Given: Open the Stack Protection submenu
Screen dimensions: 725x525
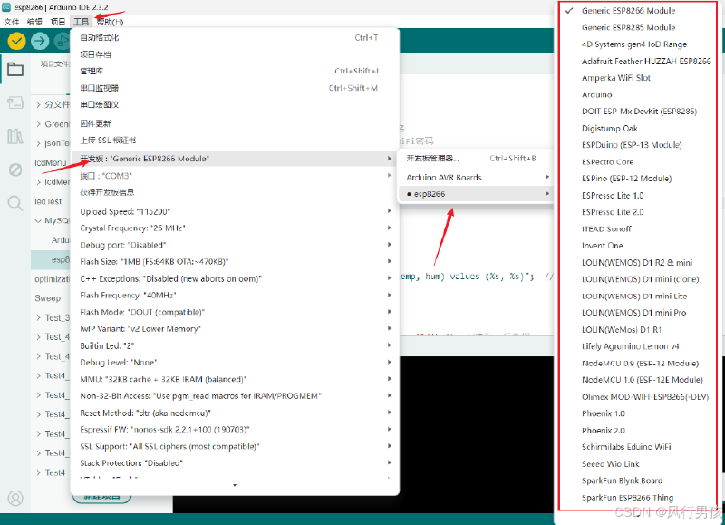Looking at the screenshot, I should tap(235, 463).
